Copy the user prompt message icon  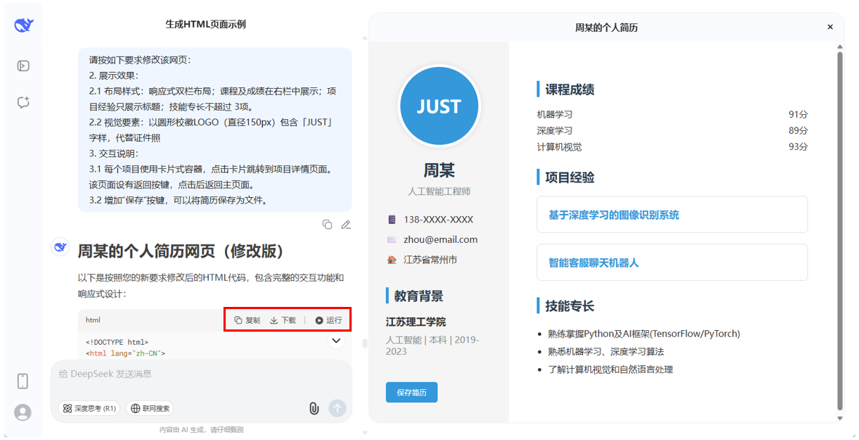(327, 225)
